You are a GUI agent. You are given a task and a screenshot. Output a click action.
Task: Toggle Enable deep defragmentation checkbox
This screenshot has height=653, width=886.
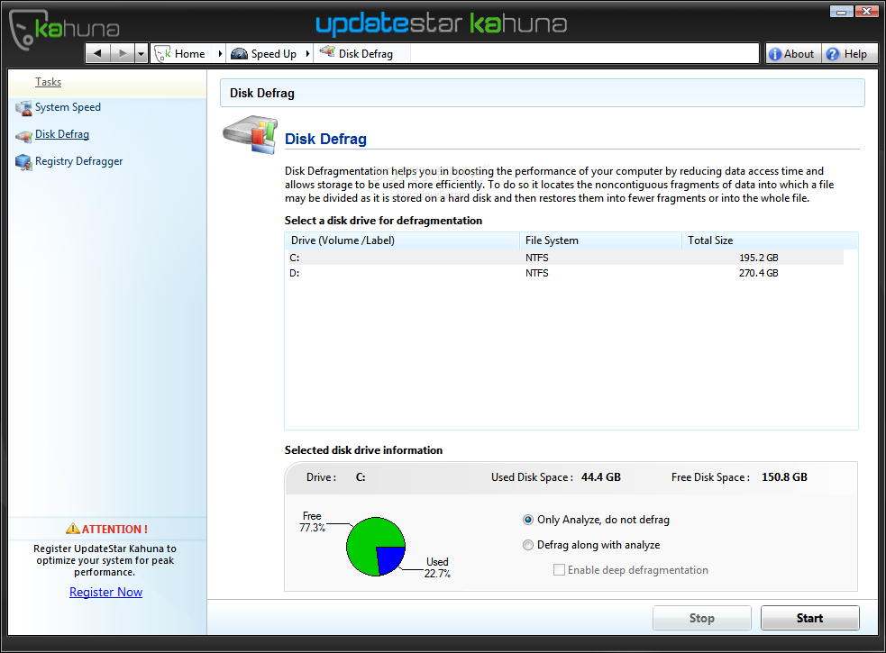click(x=559, y=570)
